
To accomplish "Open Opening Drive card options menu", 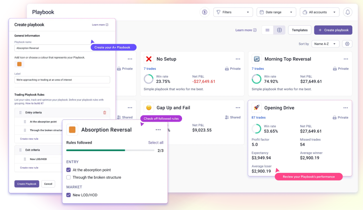I will tap(346, 108).
